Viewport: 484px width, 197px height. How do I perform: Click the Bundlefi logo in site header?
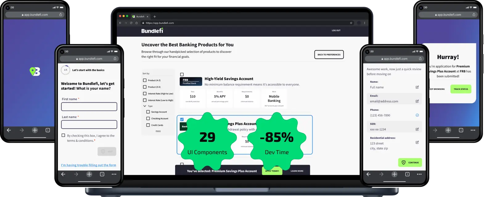pos(152,31)
